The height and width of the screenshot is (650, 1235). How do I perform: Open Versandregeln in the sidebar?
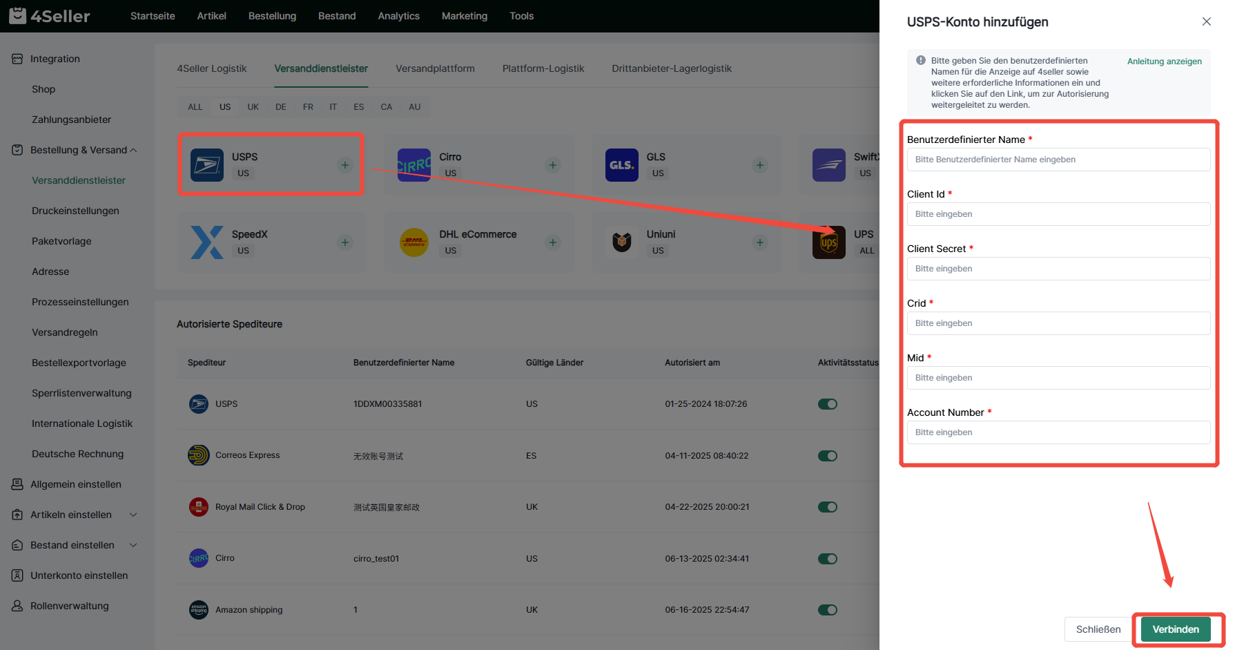[x=65, y=332]
